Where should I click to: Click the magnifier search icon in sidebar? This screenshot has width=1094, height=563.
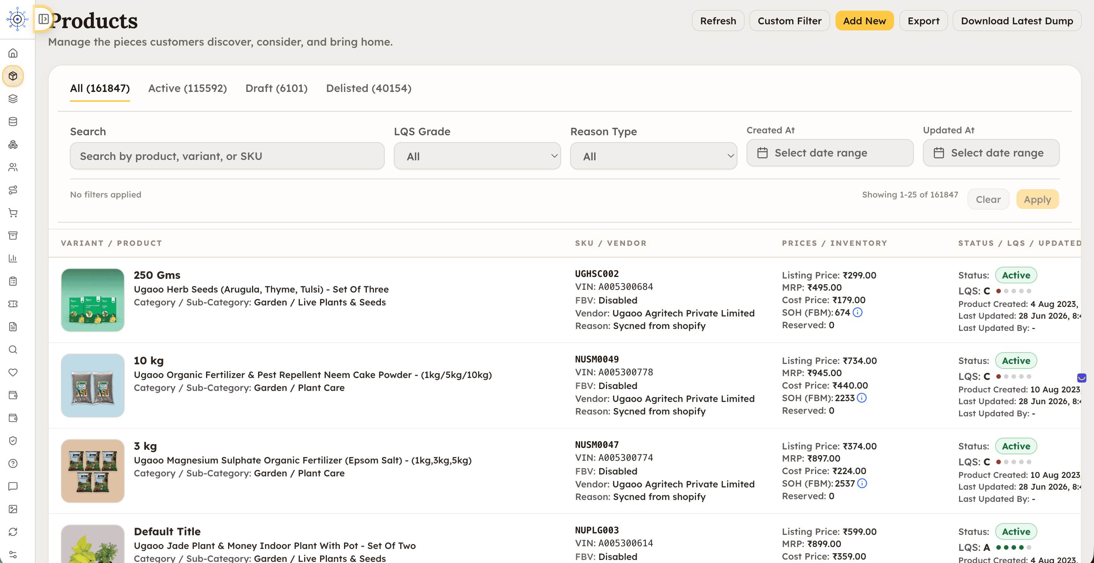[x=13, y=350]
